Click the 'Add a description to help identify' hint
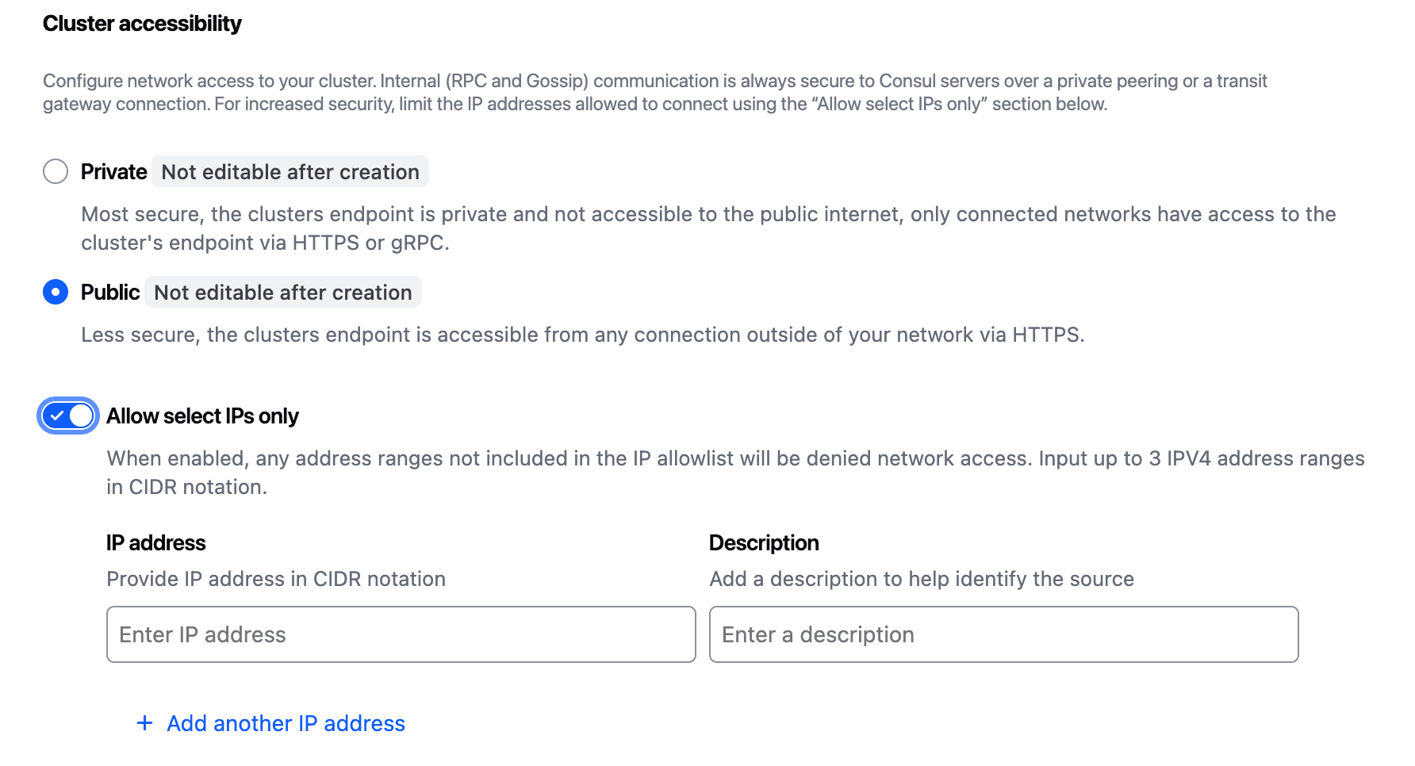This screenshot has width=1415, height=766. pos(922,579)
